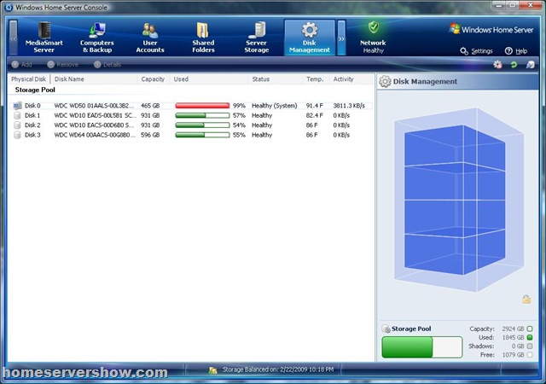The width and height of the screenshot is (546, 384).
Task: Click the Windows Home Server logo
Action: (x=491, y=30)
